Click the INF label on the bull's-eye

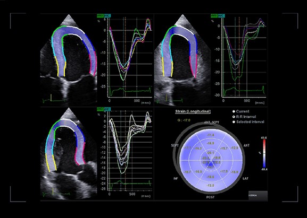[176, 178]
